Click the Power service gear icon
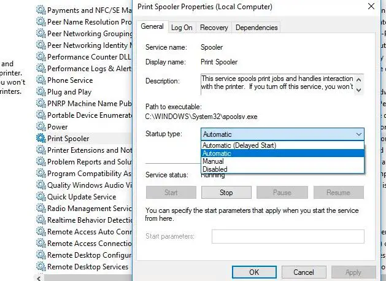This screenshot has width=386, height=281. pyautogui.click(x=41, y=127)
